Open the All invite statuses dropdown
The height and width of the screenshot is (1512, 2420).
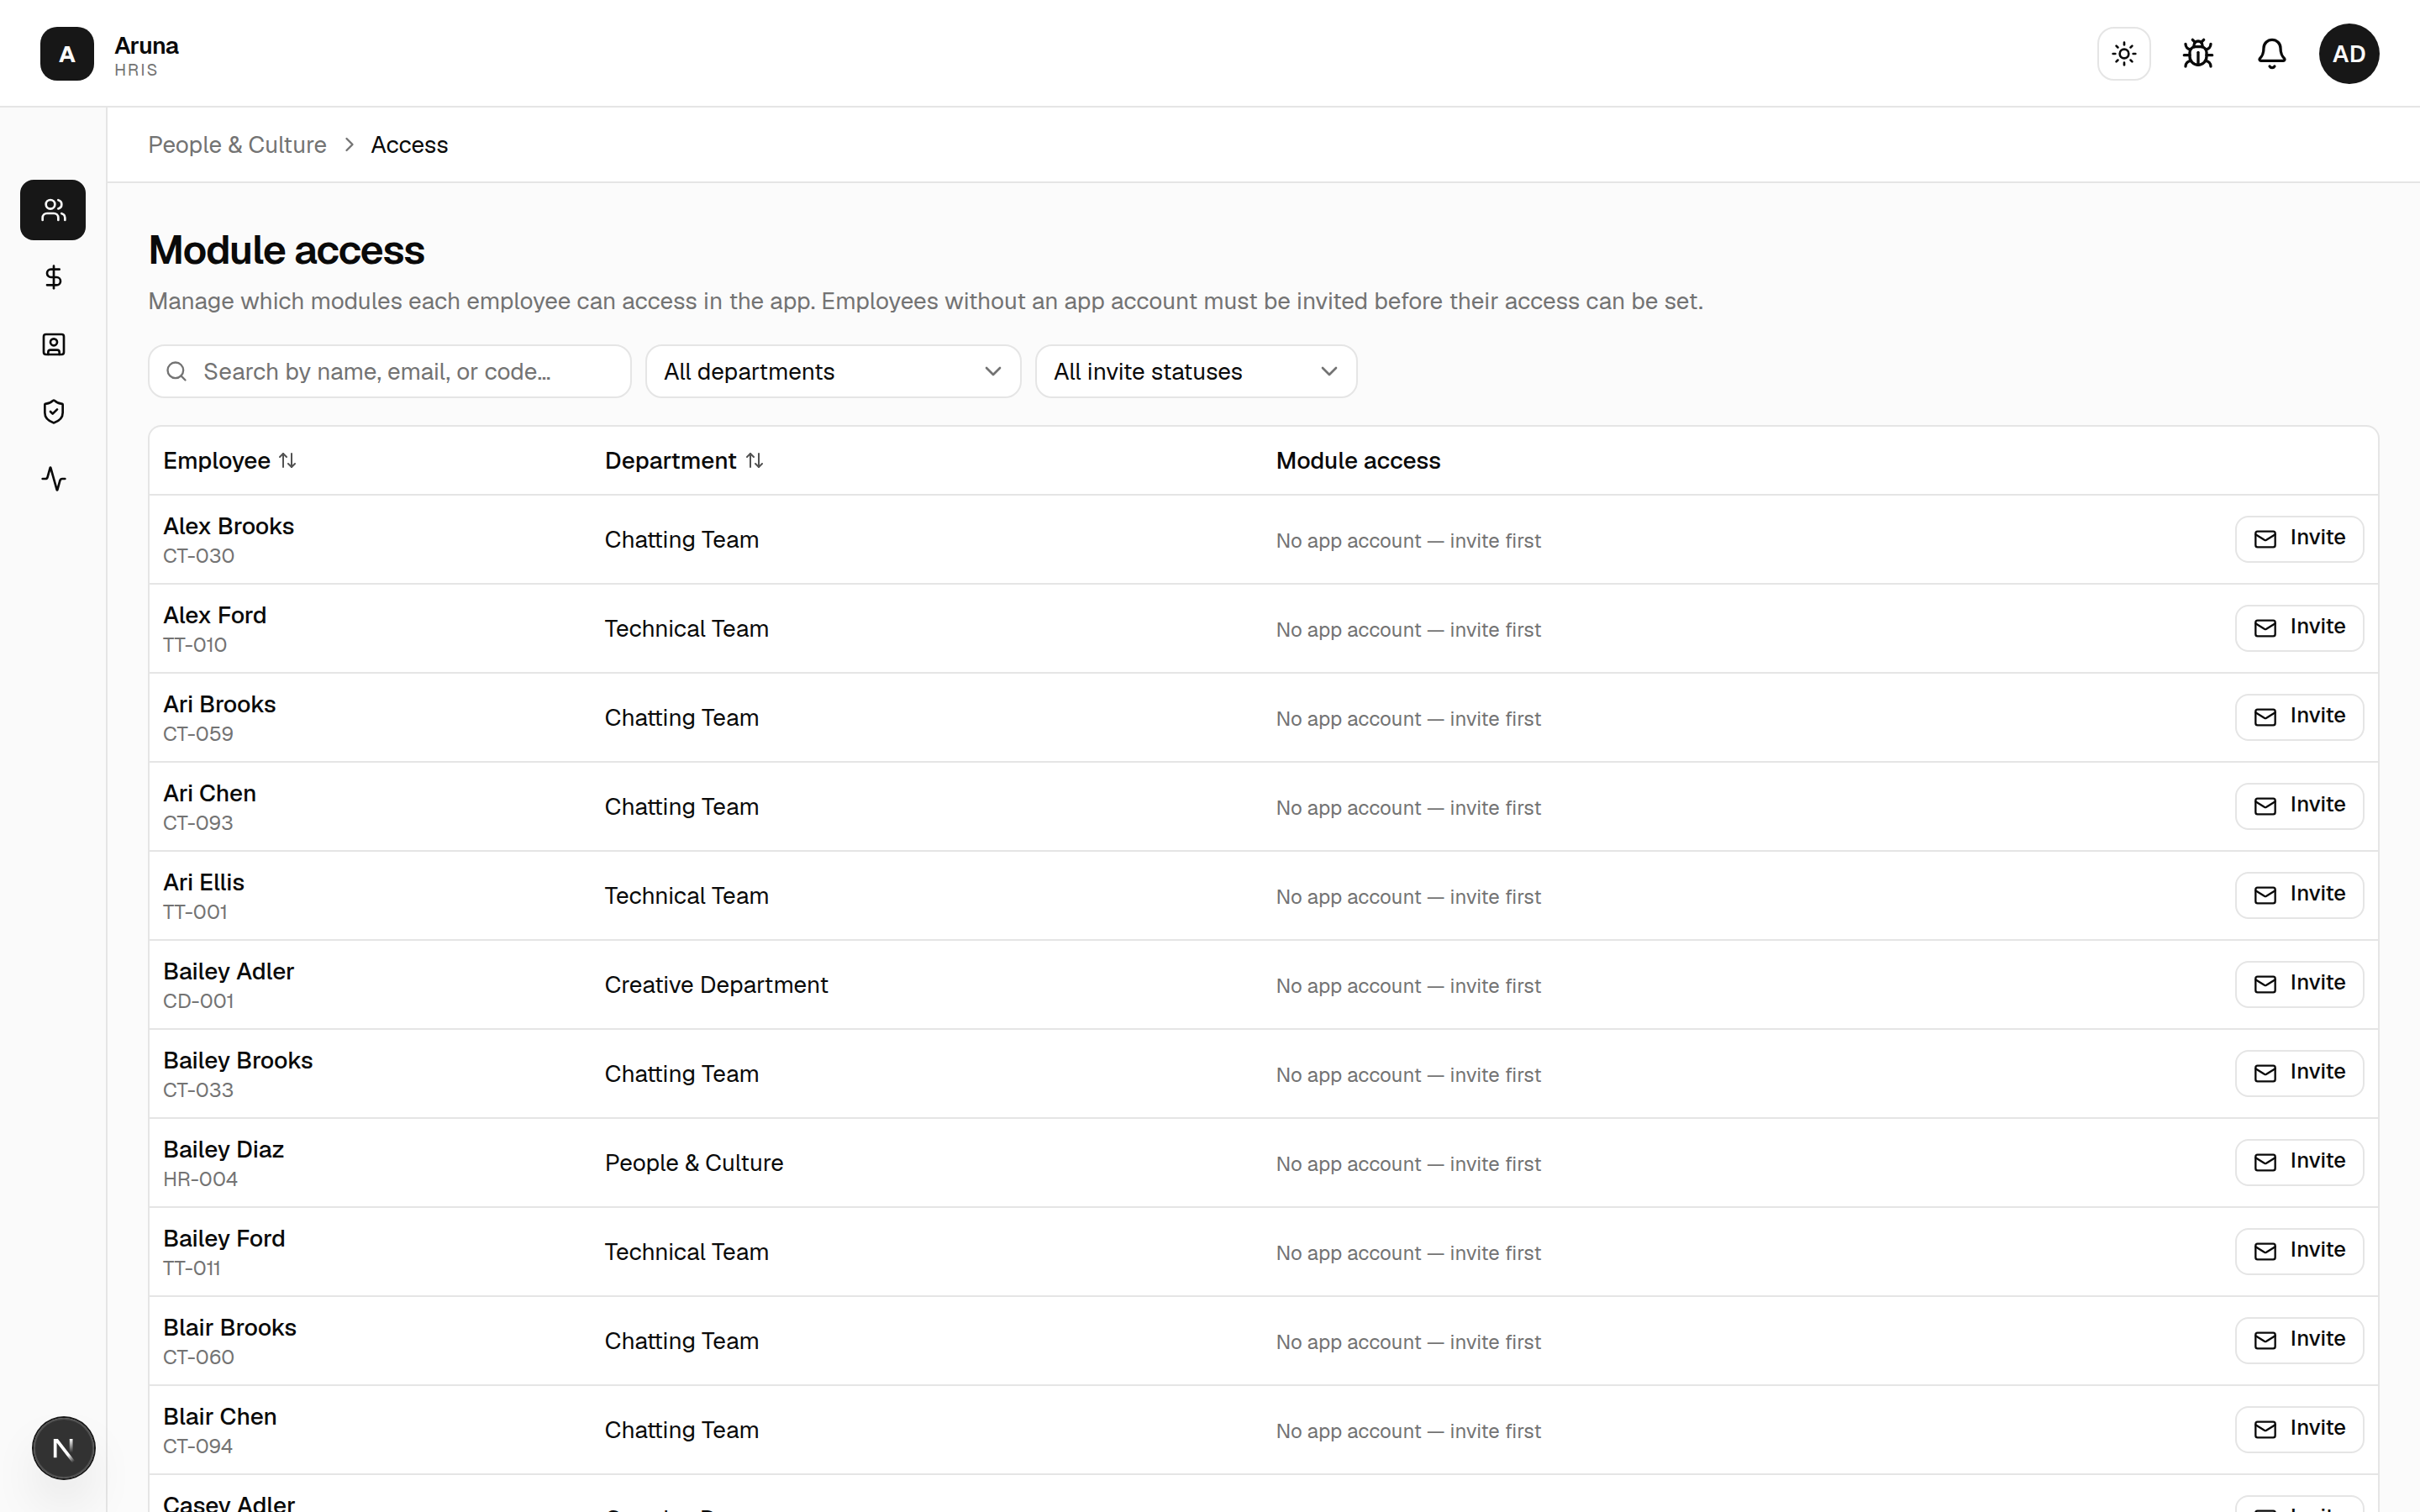click(1196, 372)
